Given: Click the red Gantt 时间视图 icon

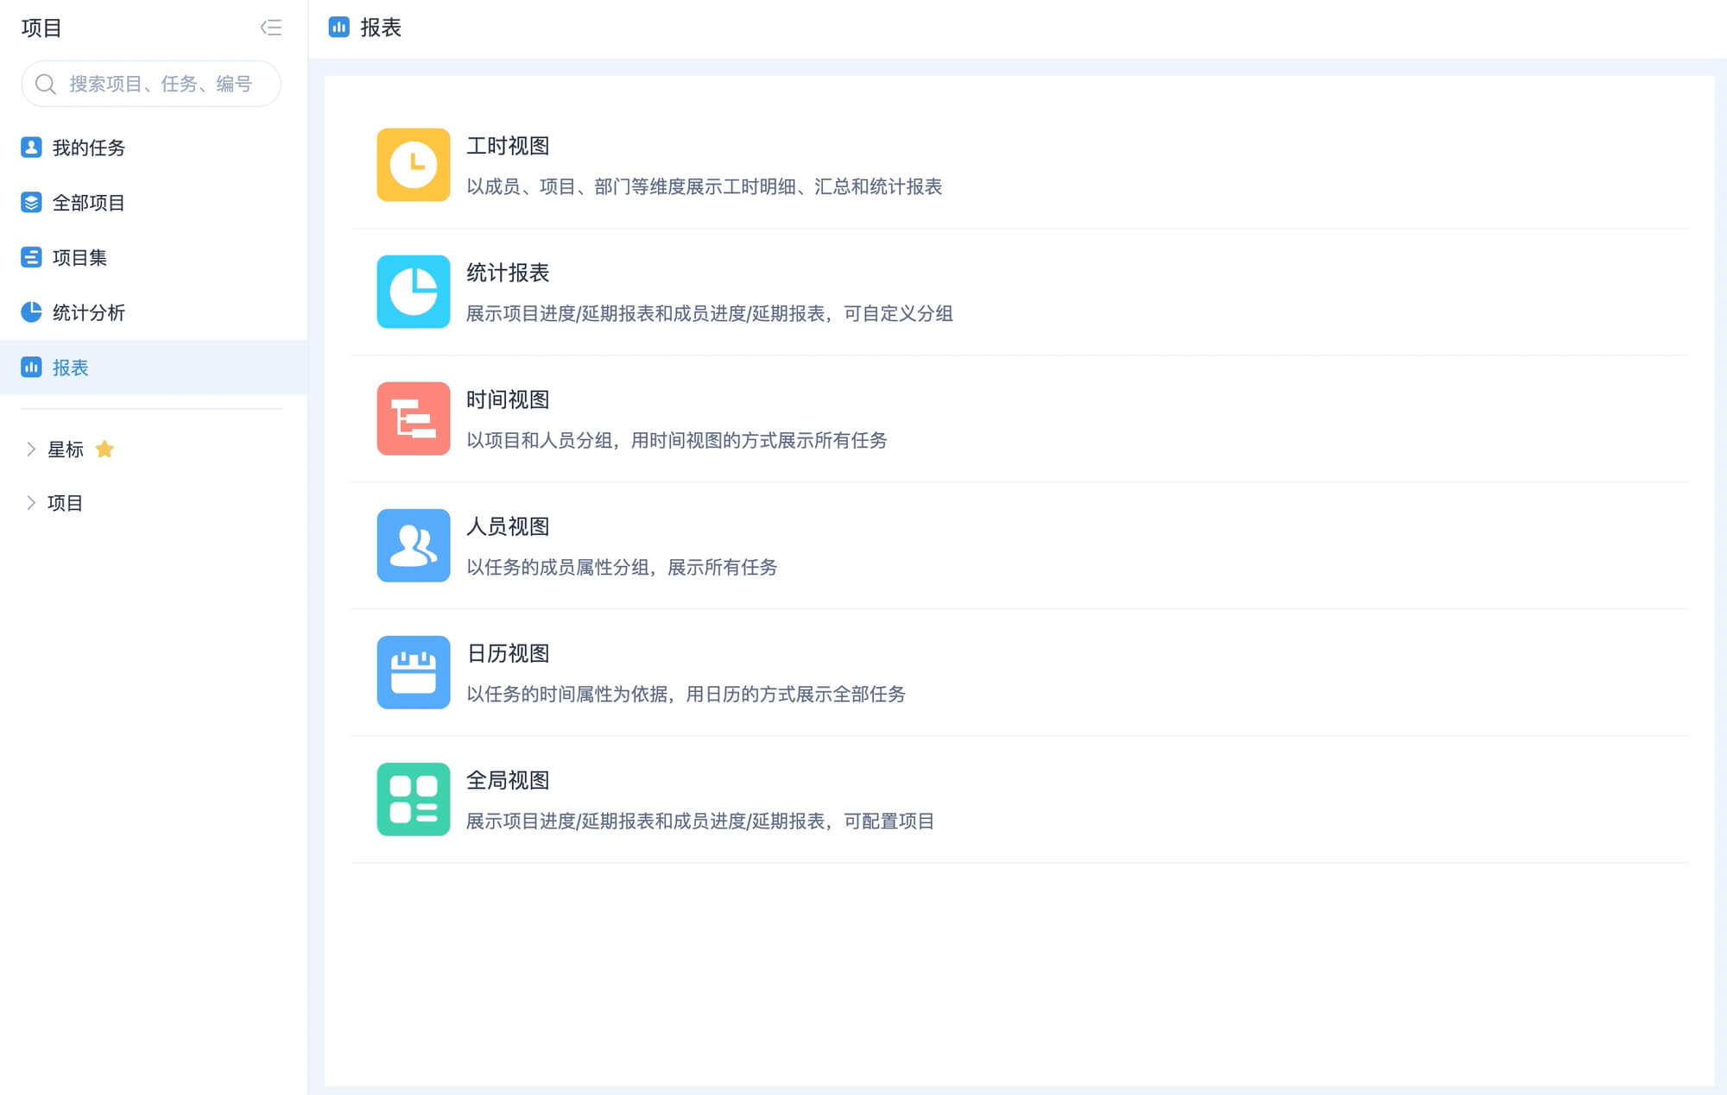Looking at the screenshot, I should tap(413, 418).
